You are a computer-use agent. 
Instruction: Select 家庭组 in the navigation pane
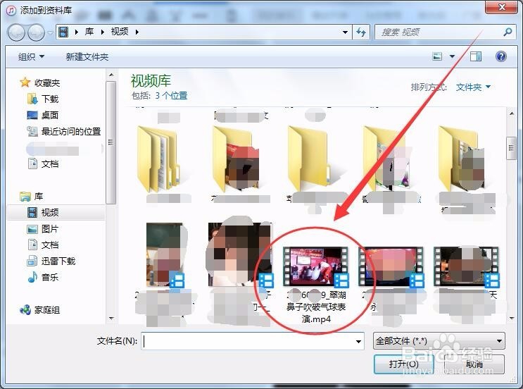(x=40, y=310)
